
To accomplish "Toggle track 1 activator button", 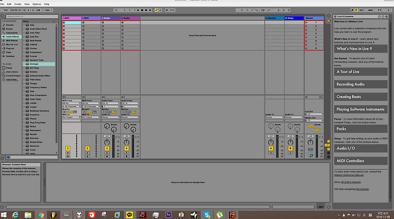I will [68, 148].
